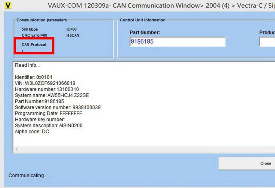Click the System description:AISIN0200 line

click(x=49, y=125)
